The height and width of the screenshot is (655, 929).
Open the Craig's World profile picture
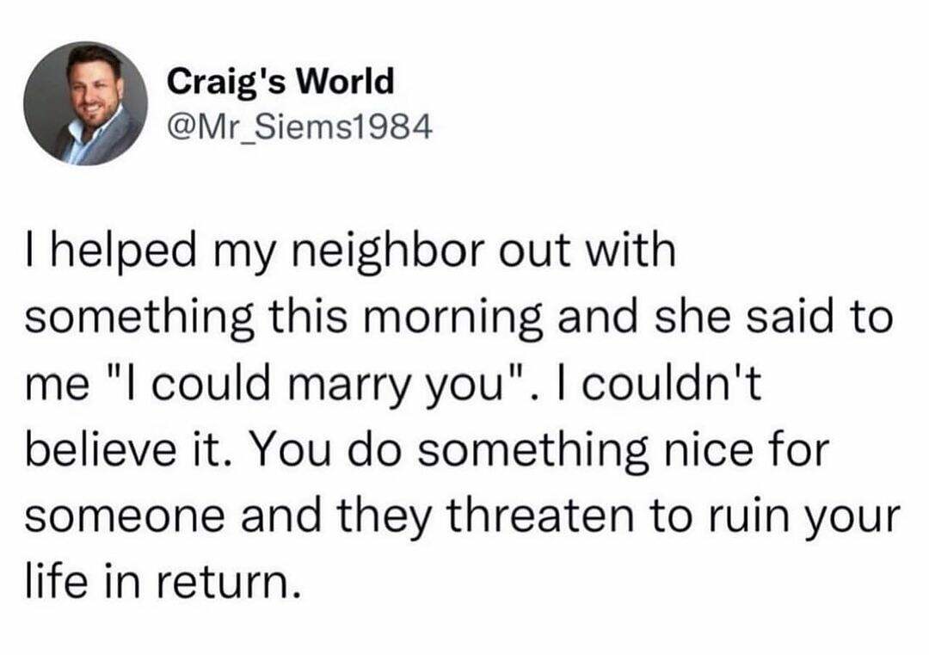tap(85, 103)
